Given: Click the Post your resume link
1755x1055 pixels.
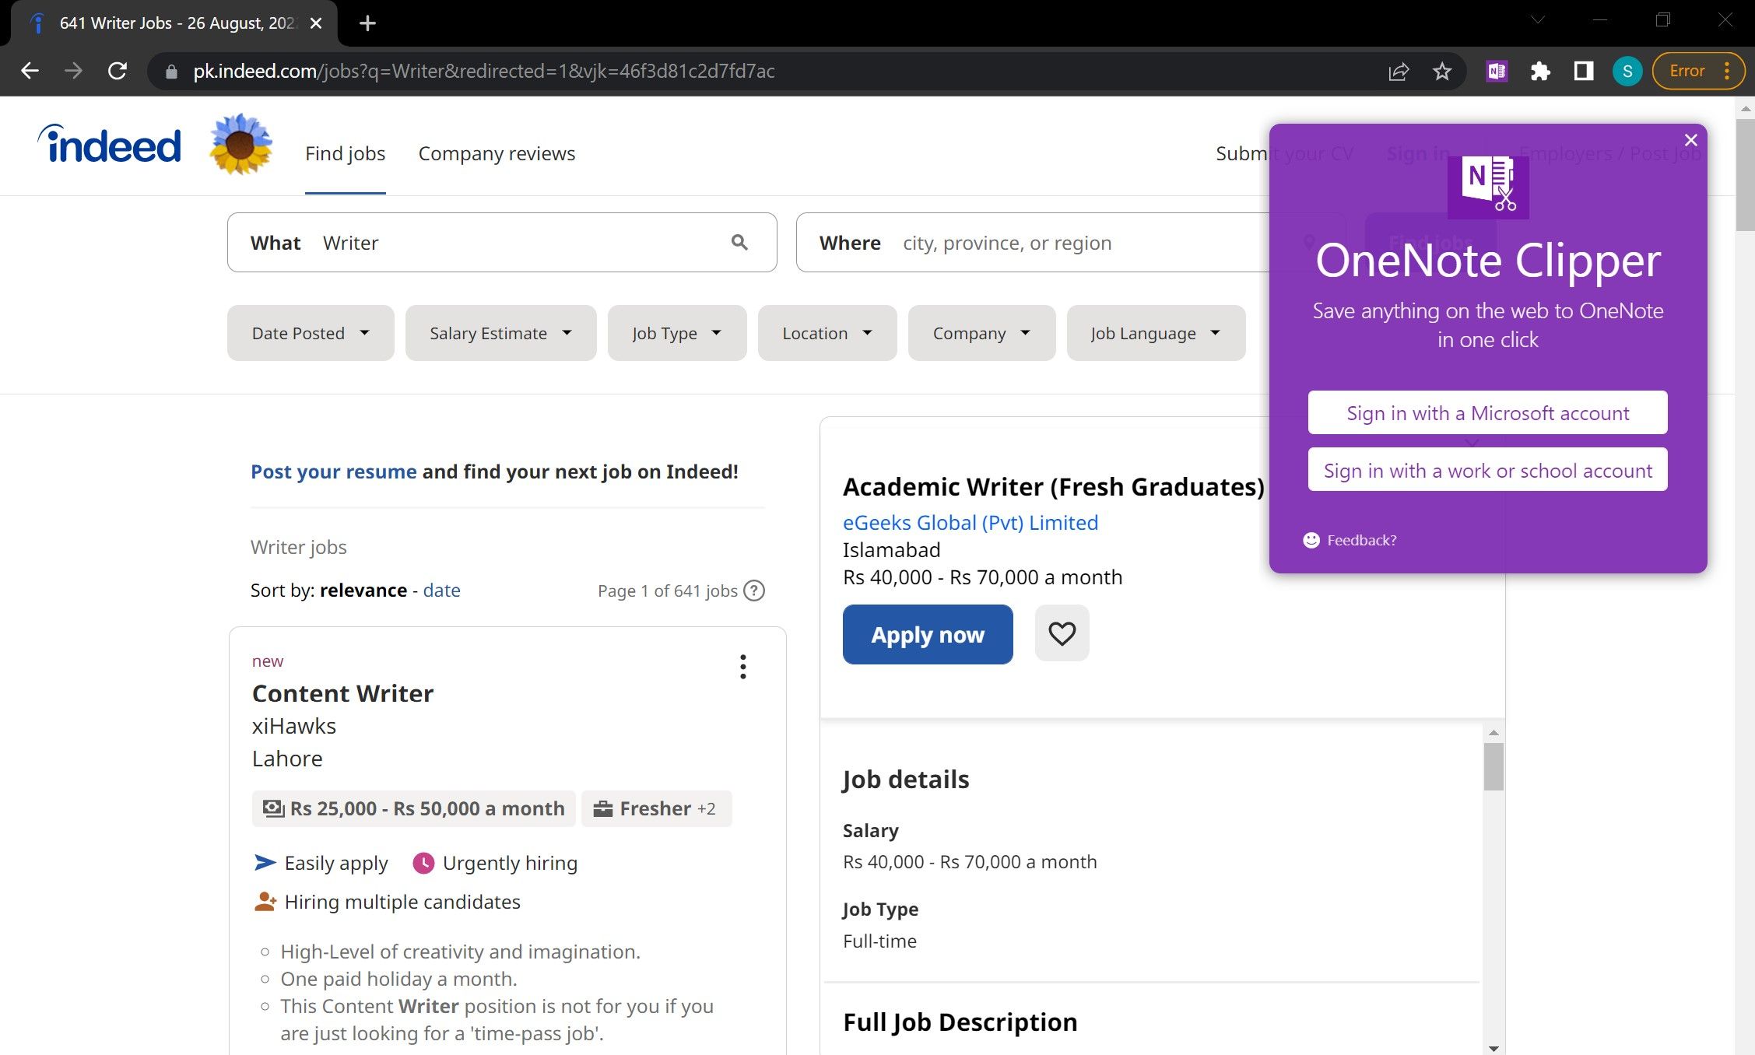Looking at the screenshot, I should click(333, 470).
